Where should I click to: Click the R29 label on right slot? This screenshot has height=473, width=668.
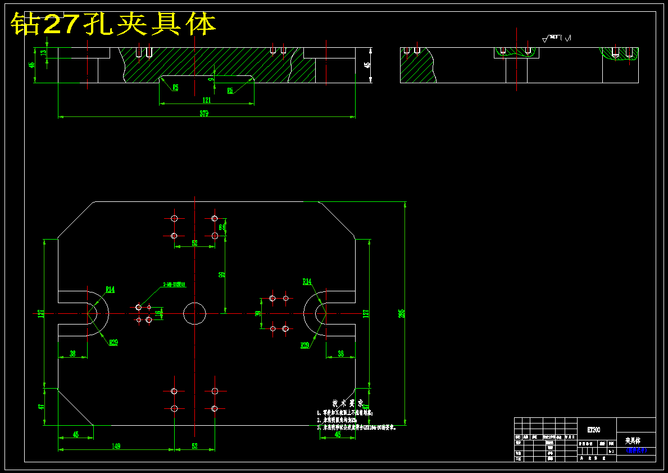point(305,345)
